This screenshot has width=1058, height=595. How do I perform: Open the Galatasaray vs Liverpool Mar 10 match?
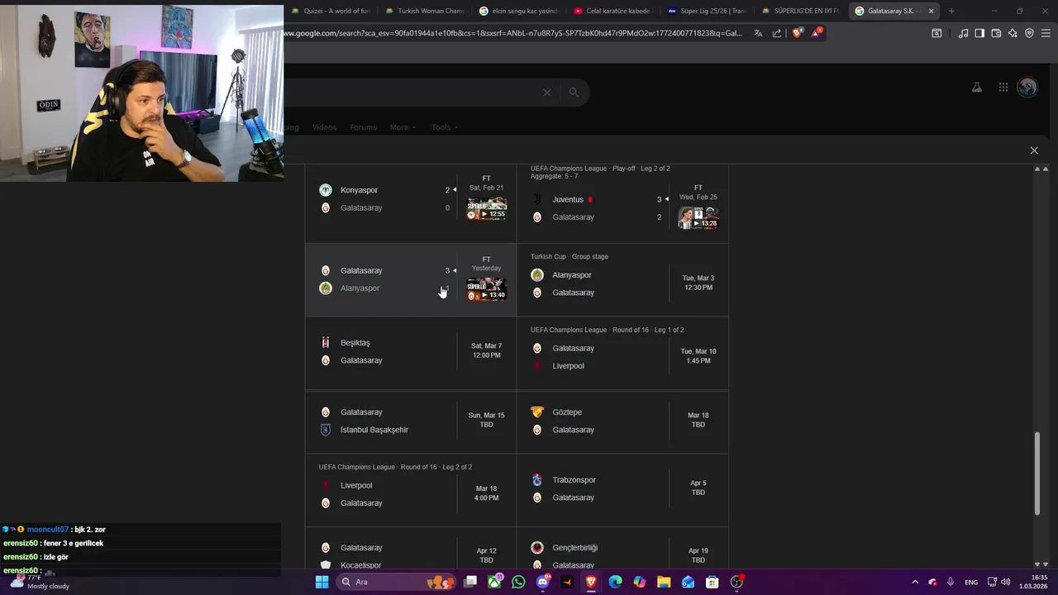(622, 353)
